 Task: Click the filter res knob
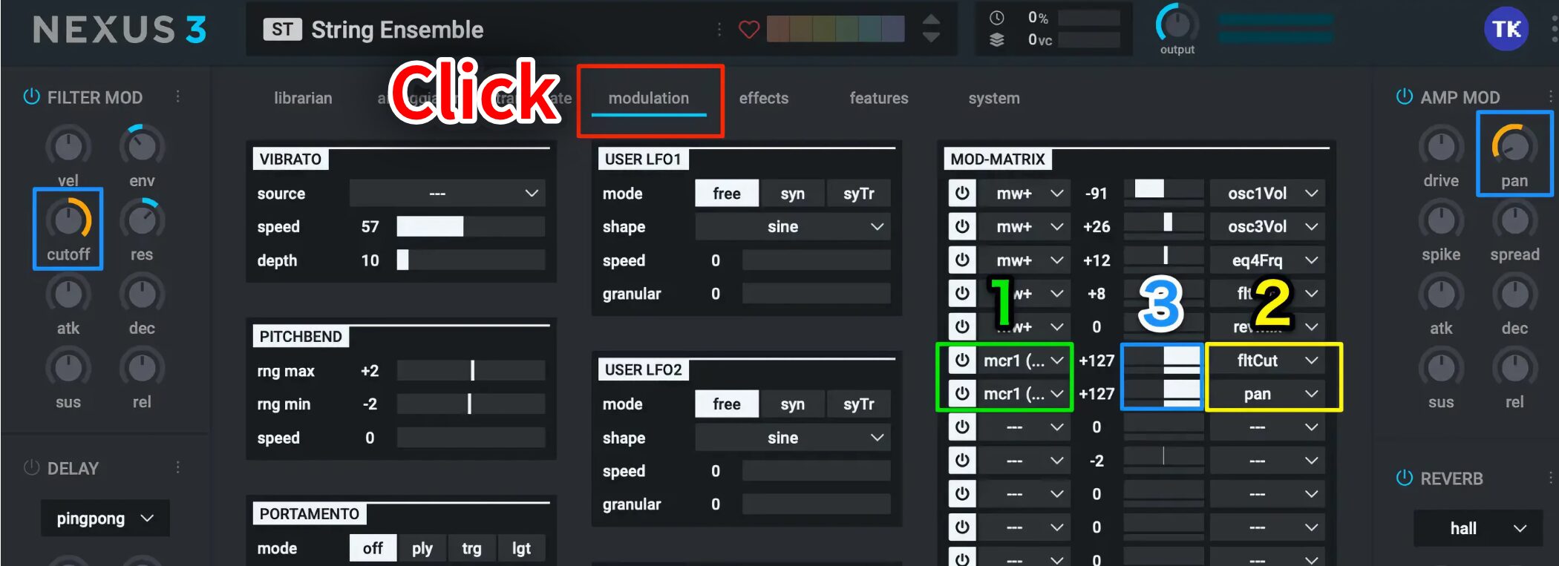[x=142, y=220]
